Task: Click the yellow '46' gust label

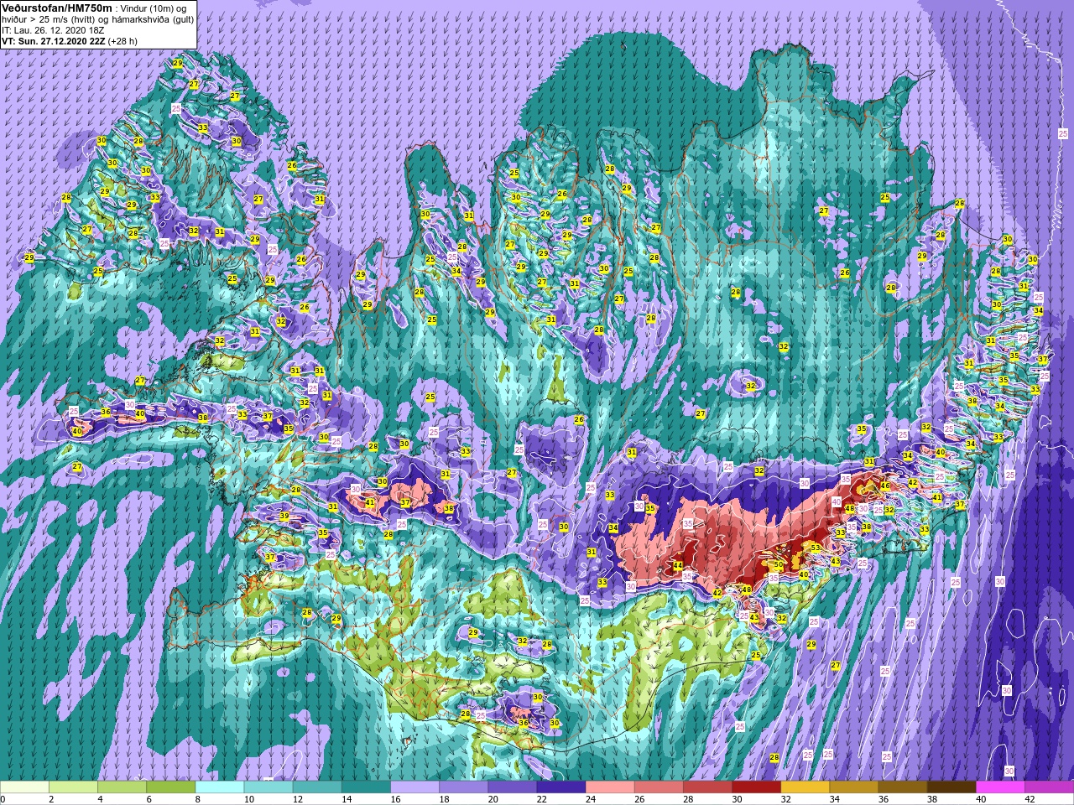Action: coord(884,486)
